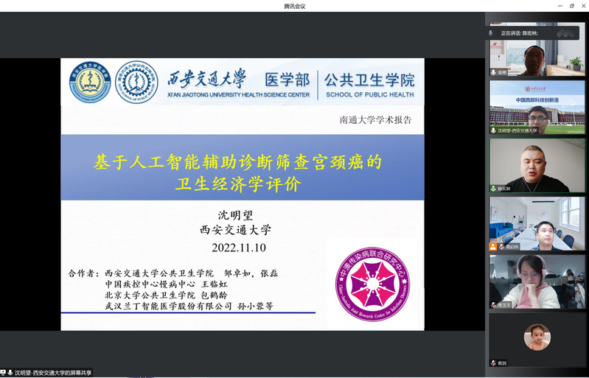Click the mic icon on 秦刚's video tile
This screenshot has height=378, width=589.
tap(493, 72)
